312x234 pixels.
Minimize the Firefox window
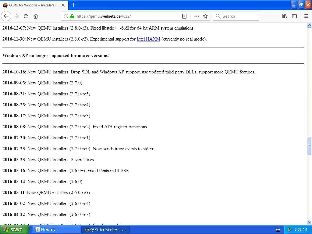pos(294,5)
